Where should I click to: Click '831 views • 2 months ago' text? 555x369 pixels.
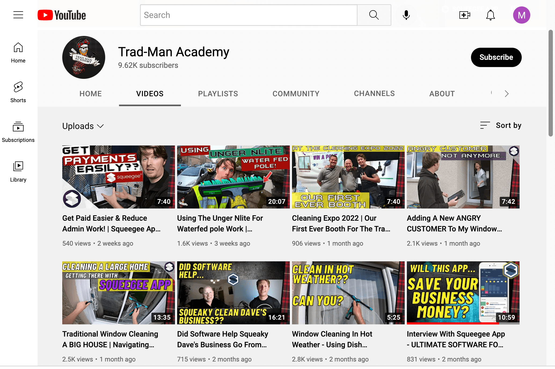(444, 359)
